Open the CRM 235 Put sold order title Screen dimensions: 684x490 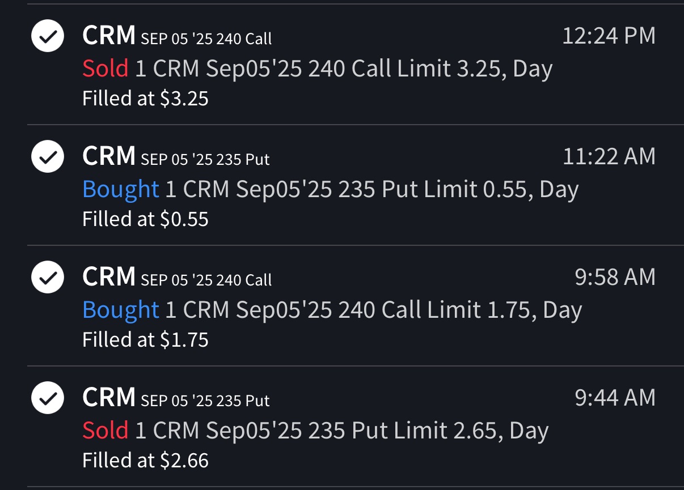[176, 398]
